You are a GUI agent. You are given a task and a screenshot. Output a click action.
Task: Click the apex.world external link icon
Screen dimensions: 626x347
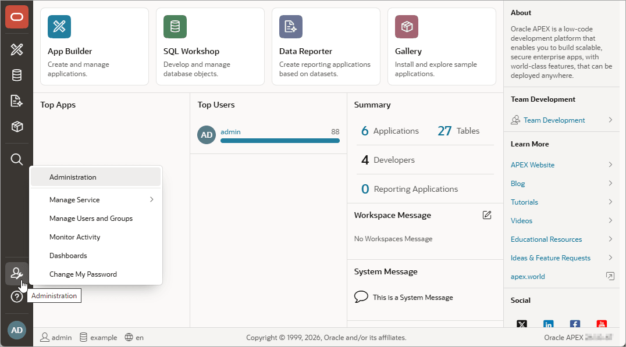610,276
